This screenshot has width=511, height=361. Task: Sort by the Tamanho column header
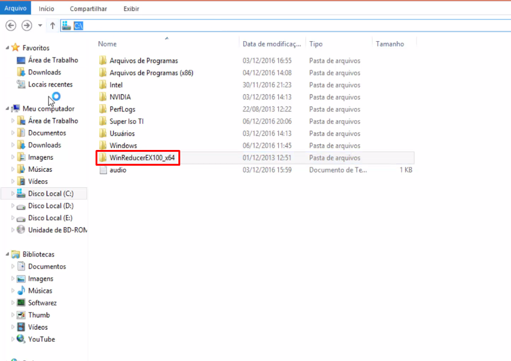click(390, 44)
